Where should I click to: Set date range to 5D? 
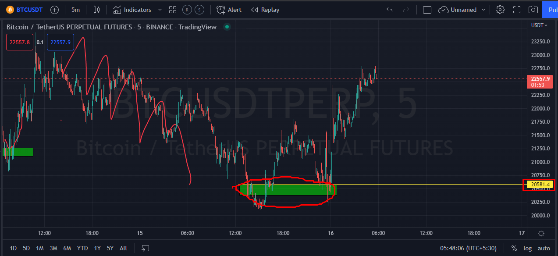click(x=26, y=248)
